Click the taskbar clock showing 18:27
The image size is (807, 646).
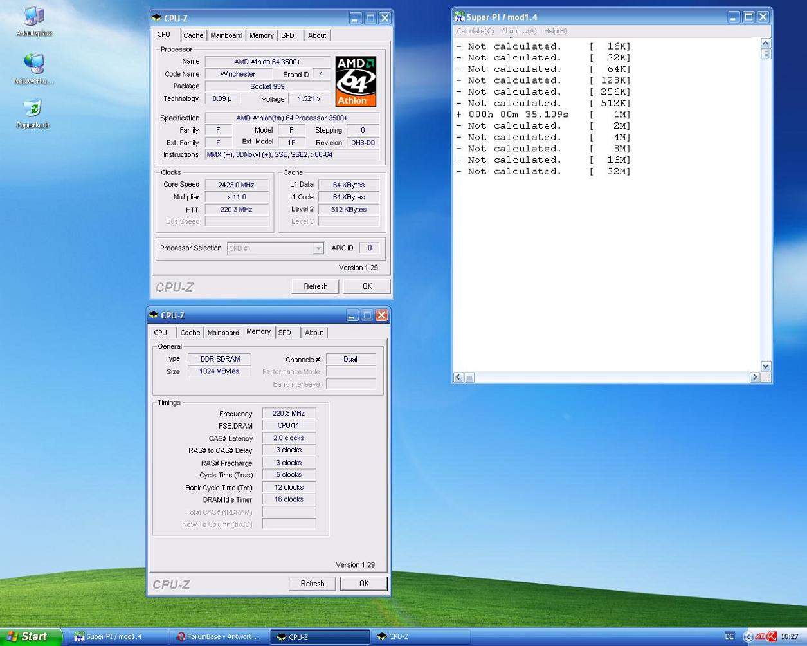click(790, 636)
